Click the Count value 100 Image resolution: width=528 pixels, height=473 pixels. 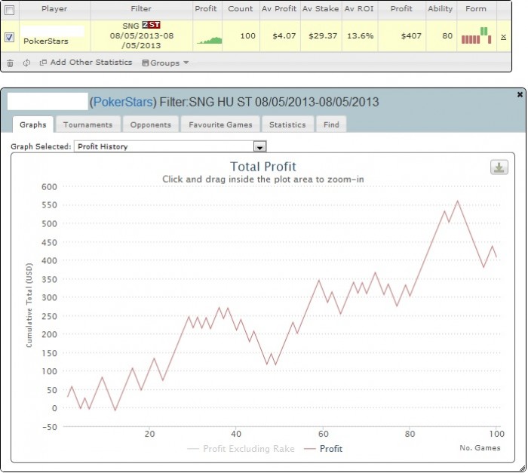pyautogui.click(x=247, y=35)
